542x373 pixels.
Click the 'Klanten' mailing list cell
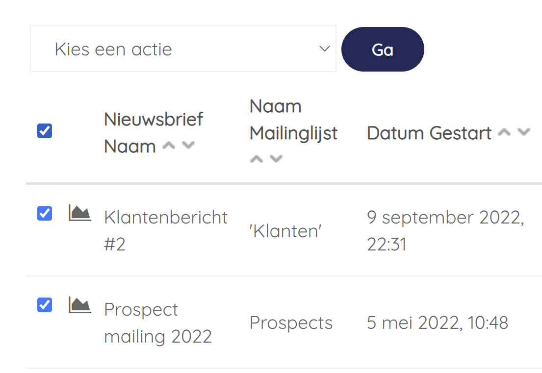click(x=285, y=231)
